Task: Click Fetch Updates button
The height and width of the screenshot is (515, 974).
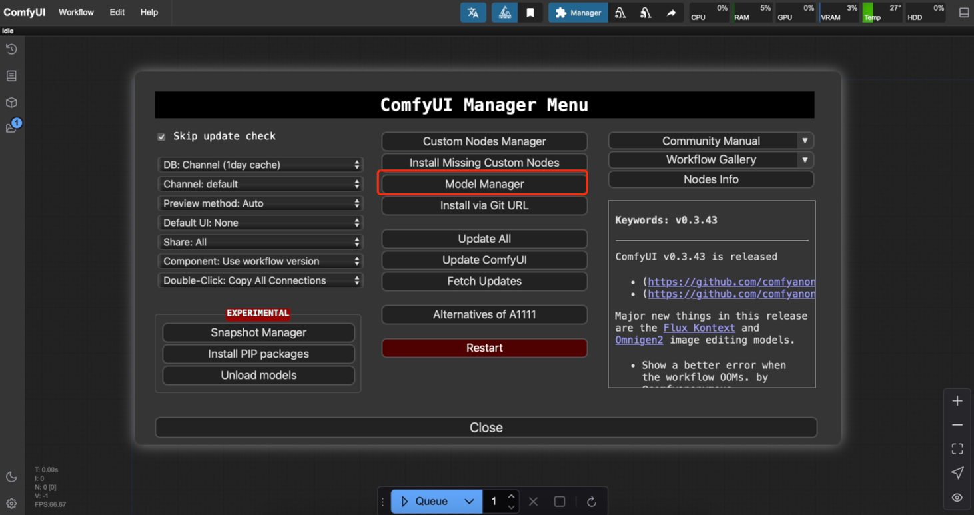Action: click(484, 281)
